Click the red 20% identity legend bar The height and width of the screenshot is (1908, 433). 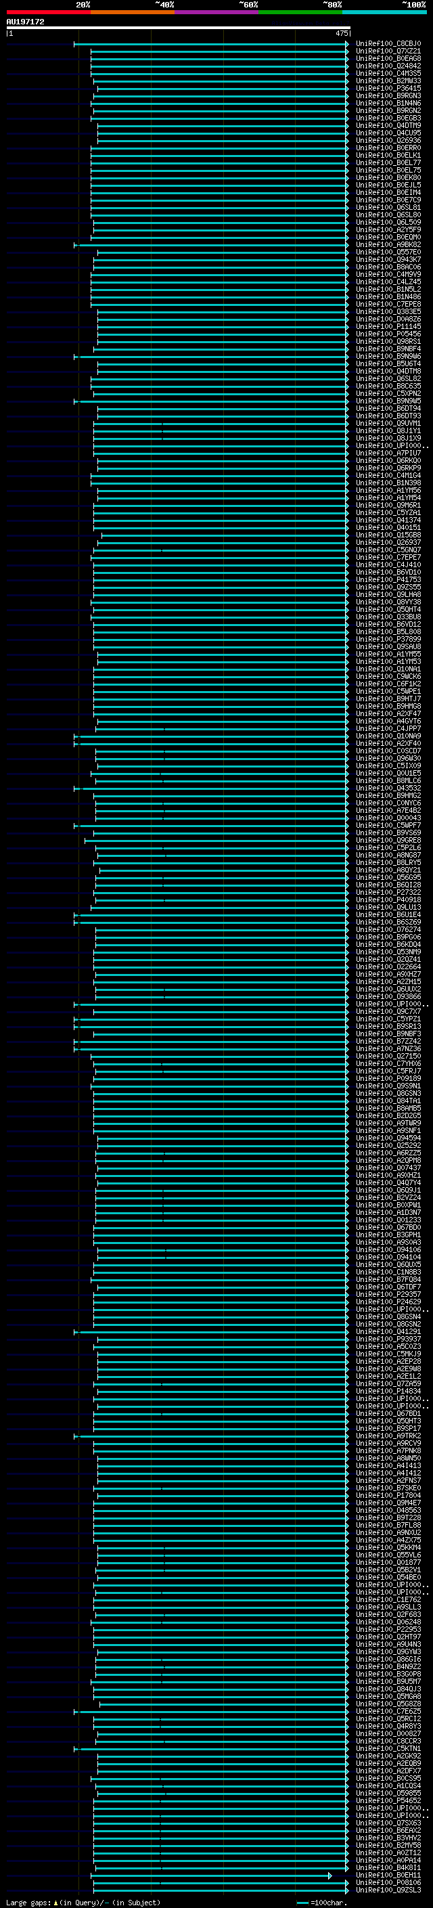click(x=48, y=12)
